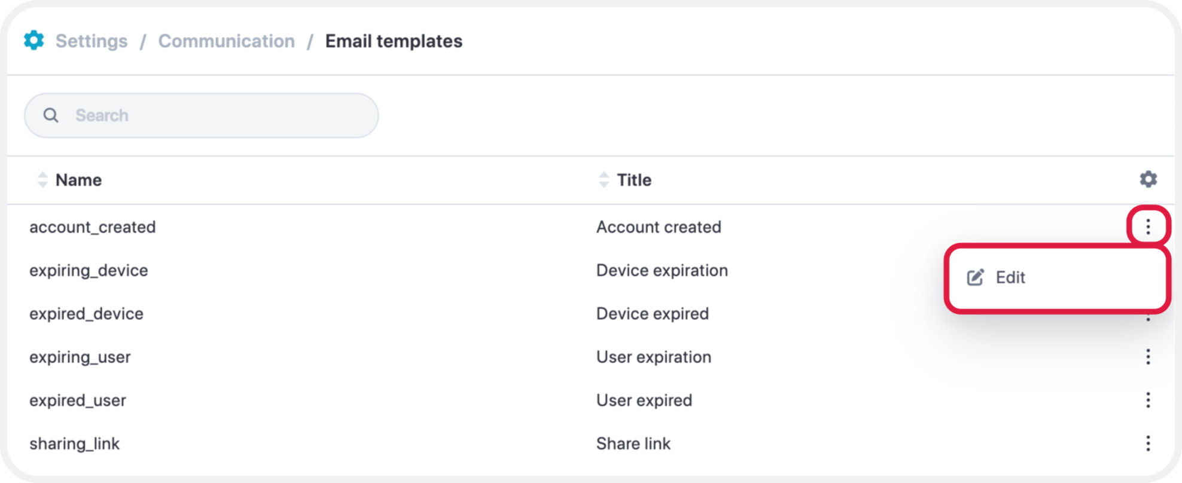Click the three-dot menu for account_created
Image resolution: width=1182 pixels, height=483 pixels.
click(1148, 227)
